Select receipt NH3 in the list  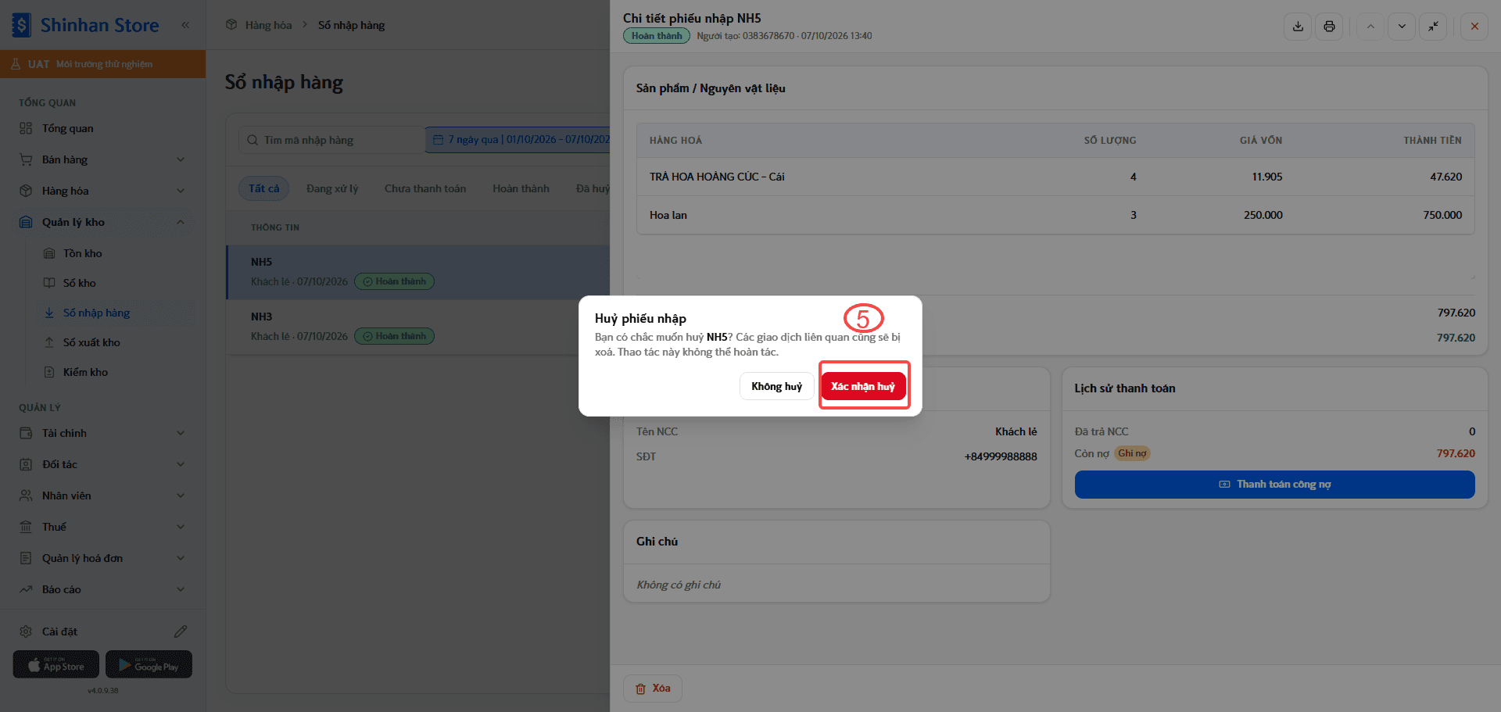tap(418, 327)
